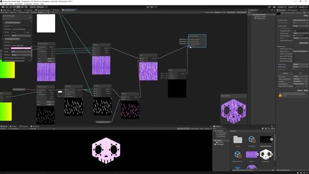This screenshot has height=174, width=309.
Task: Click the Step frame button
Action: pos(155,7)
